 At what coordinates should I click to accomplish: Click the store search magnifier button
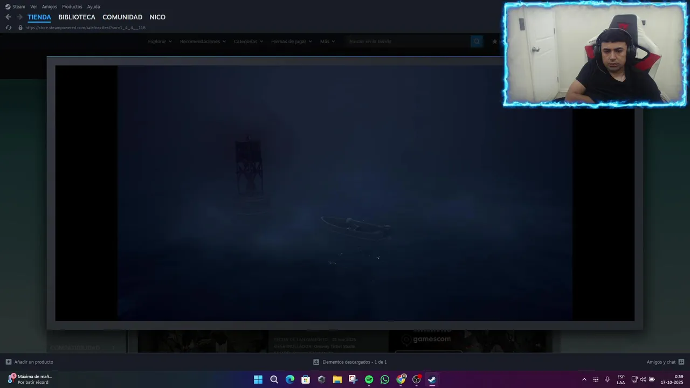(x=477, y=41)
